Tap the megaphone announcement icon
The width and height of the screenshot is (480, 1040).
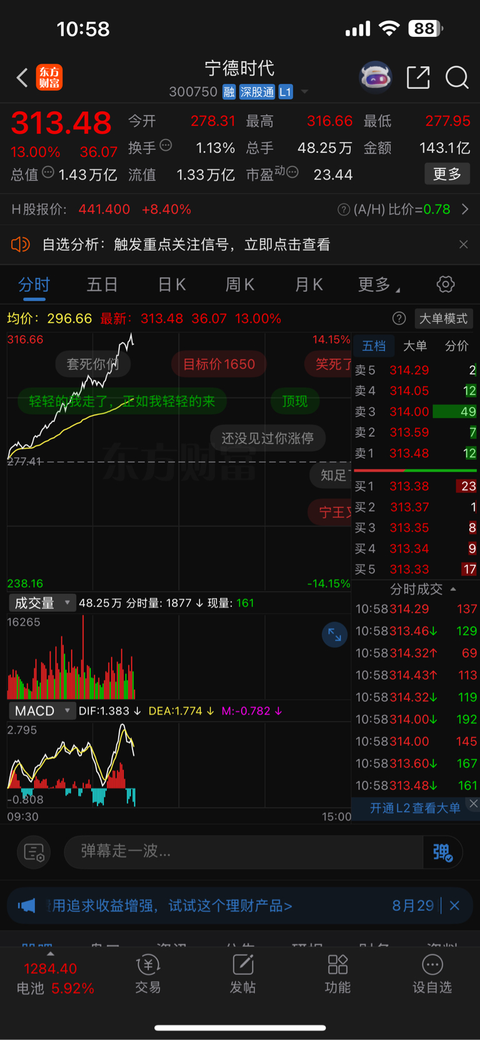(27, 905)
